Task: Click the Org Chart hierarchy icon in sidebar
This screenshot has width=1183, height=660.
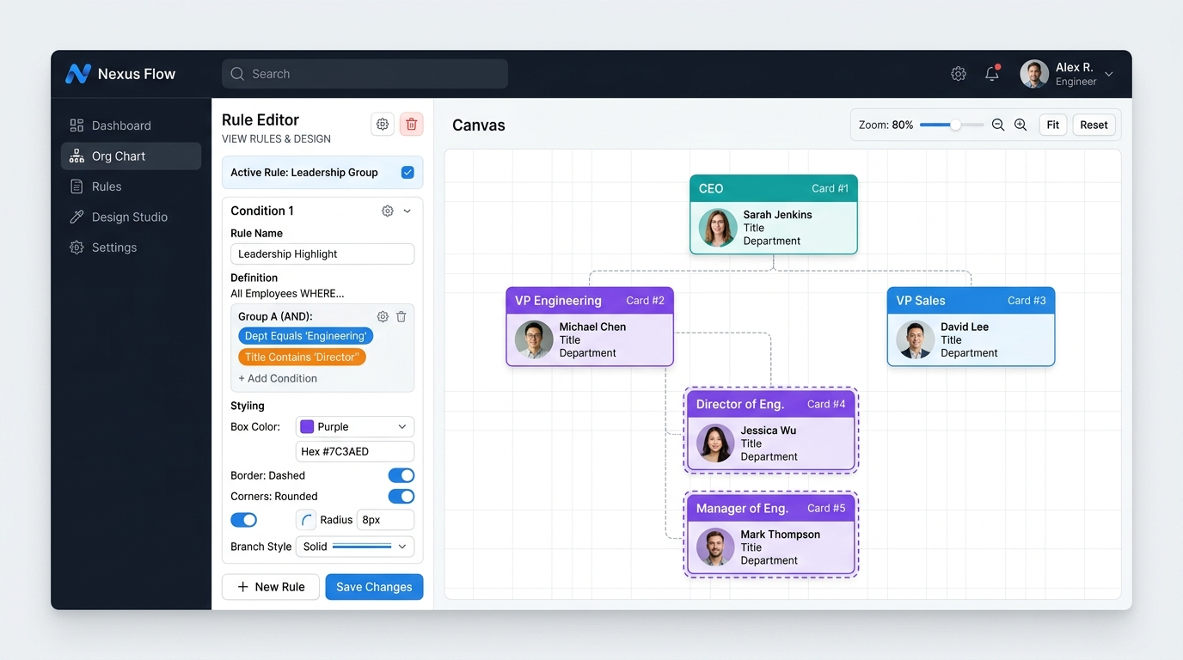Action: 77,156
